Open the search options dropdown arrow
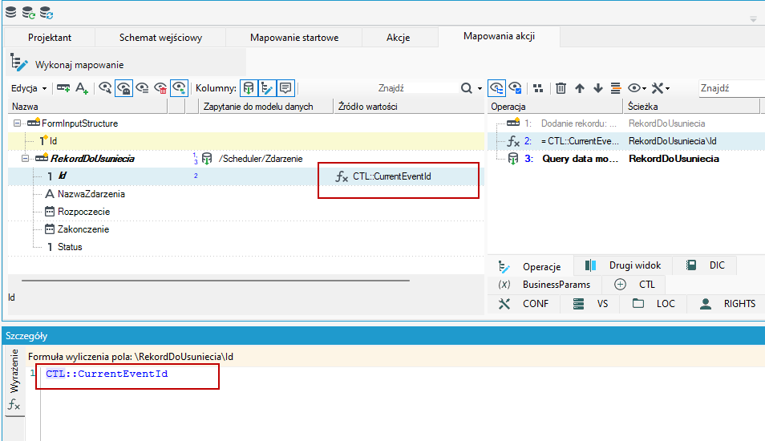Screen dimensions: 765x441 tap(480, 89)
